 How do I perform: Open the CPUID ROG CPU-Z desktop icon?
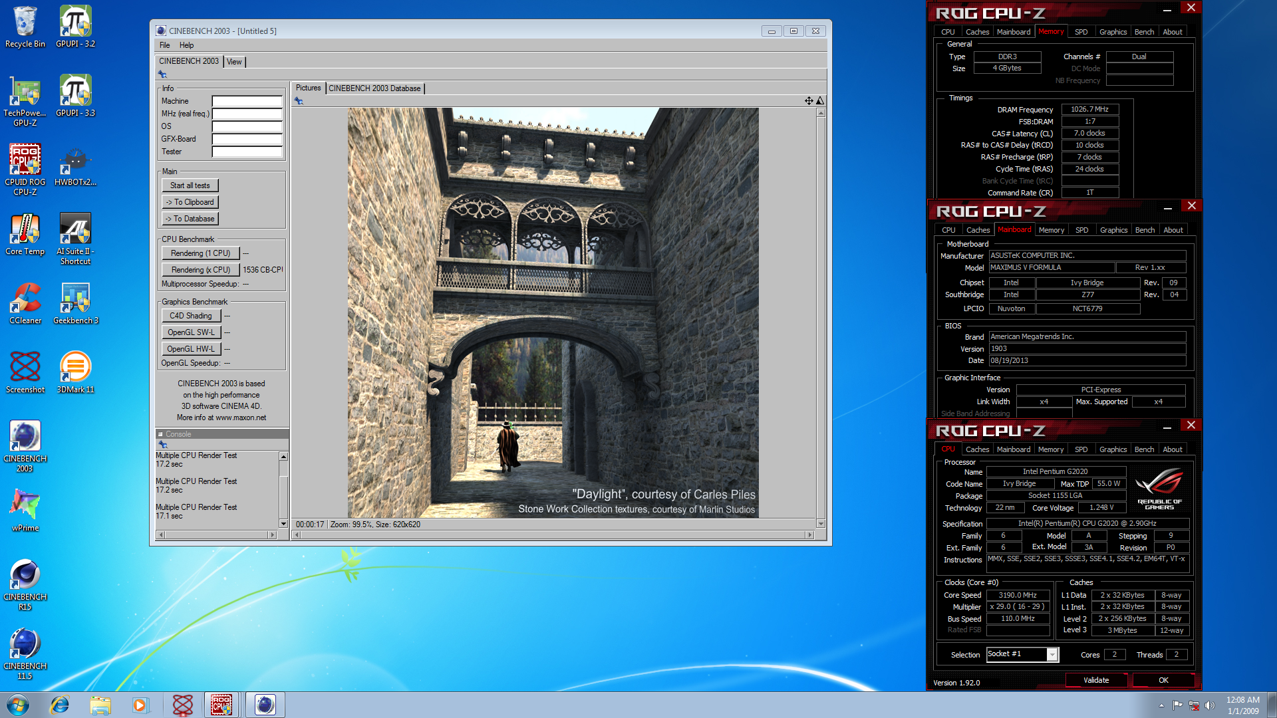click(x=25, y=170)
